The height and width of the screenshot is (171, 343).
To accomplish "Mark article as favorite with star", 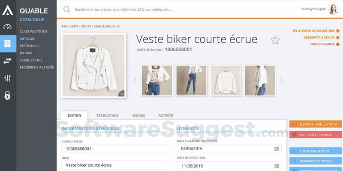I will tap(275, 40).
